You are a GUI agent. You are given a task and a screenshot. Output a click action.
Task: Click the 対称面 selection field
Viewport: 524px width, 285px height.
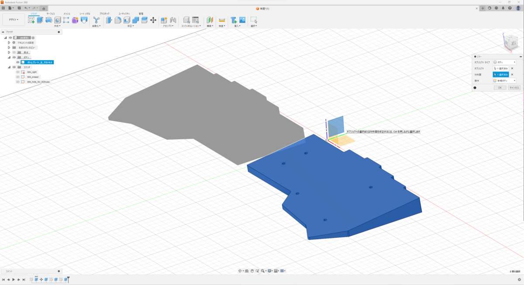point(501,75)
